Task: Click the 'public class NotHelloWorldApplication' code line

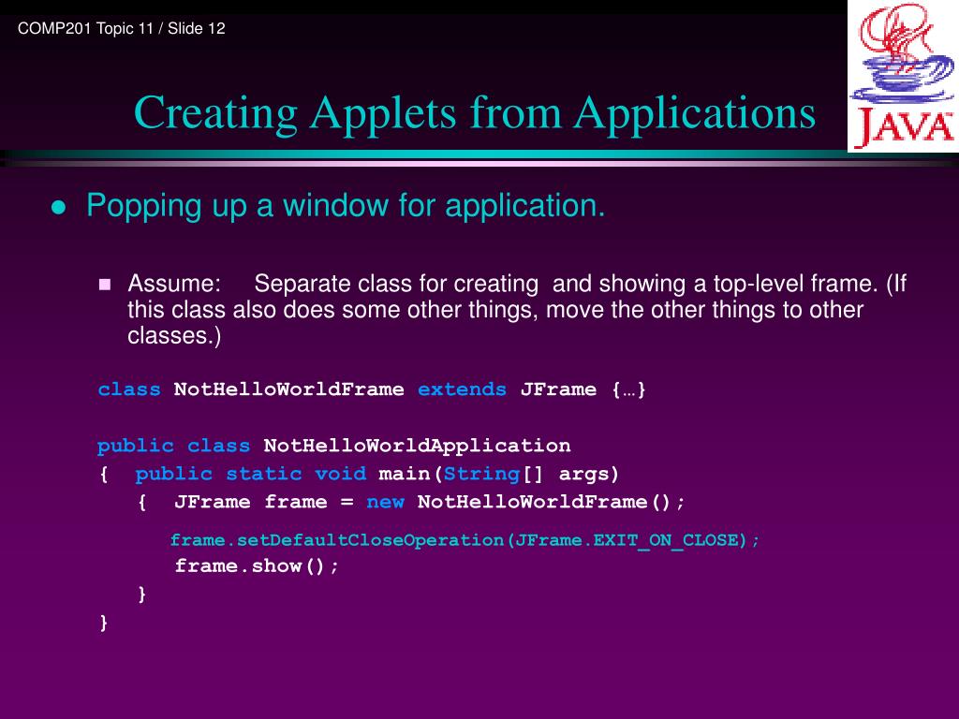Action: 334,446
